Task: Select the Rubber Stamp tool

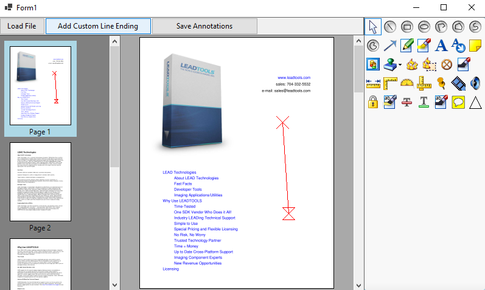Action: click(x=389, y=64)
